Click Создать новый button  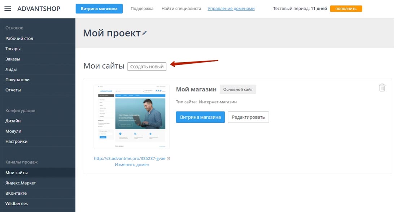pyautogui.click(x=147, y=67)
